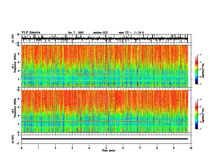Click the ch.2 color bar "log(PSD)(V²/Hz)" label
This screenshot has width=215, height=166.
[x=203, y=115]
